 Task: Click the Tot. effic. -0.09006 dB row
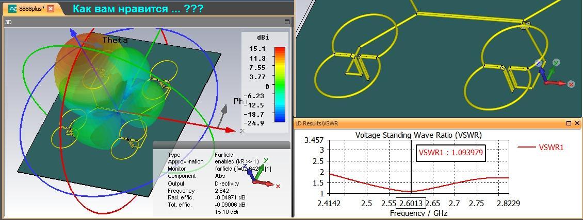pyautogui.click(x=206, y=205)
